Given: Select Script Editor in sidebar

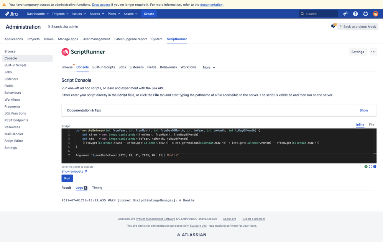Looking at the screenshot, I should point(14,141).
